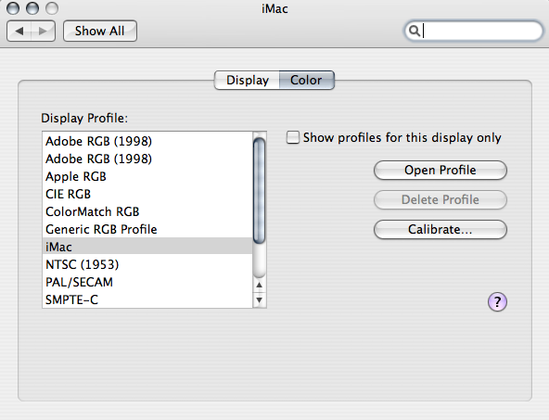
Task: Click the scroll down arrow in profile list
Action: tap(259, 300)
